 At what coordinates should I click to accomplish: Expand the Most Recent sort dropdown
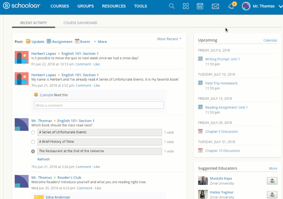pos(169,39)
